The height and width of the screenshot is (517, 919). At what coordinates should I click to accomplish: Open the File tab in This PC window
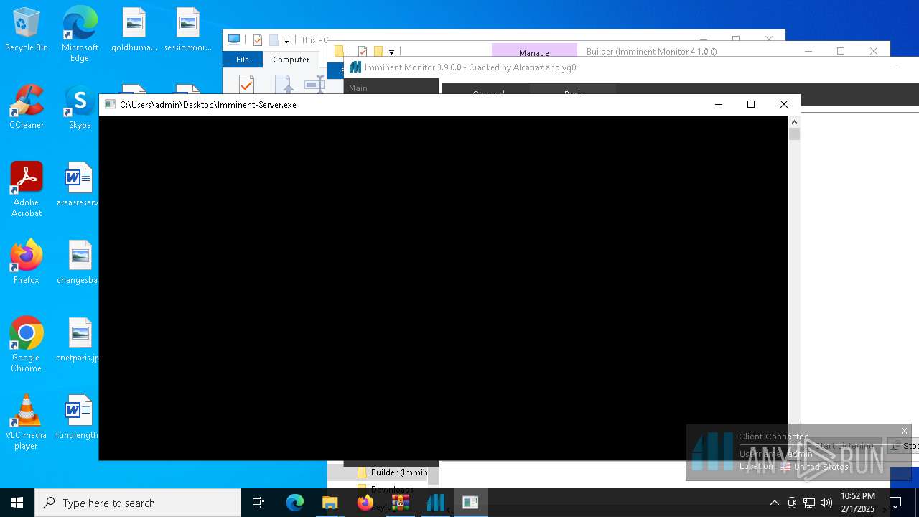[x=243, y=60]
